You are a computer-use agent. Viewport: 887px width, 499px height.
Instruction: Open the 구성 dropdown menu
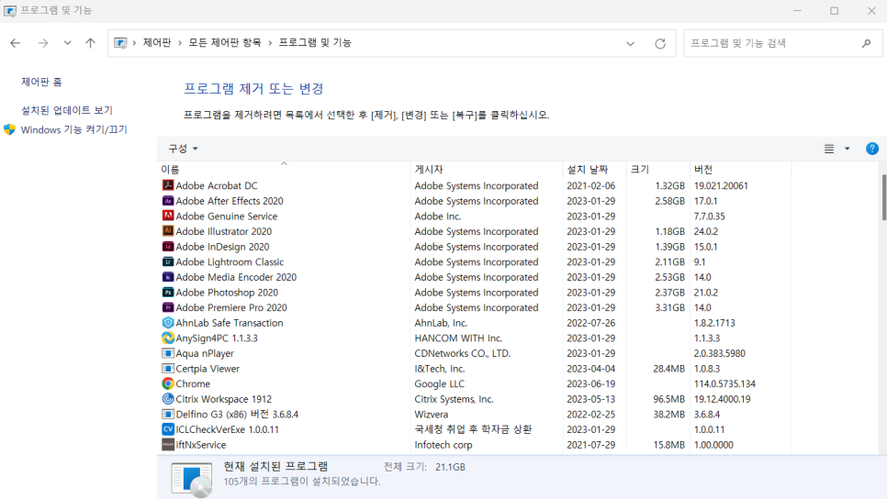(183, 149)
